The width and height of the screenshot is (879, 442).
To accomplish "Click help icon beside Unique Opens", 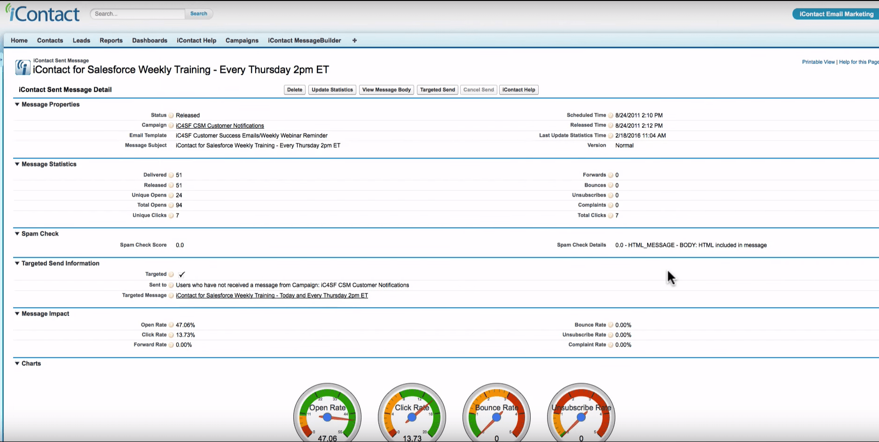I will click(171, 196).
